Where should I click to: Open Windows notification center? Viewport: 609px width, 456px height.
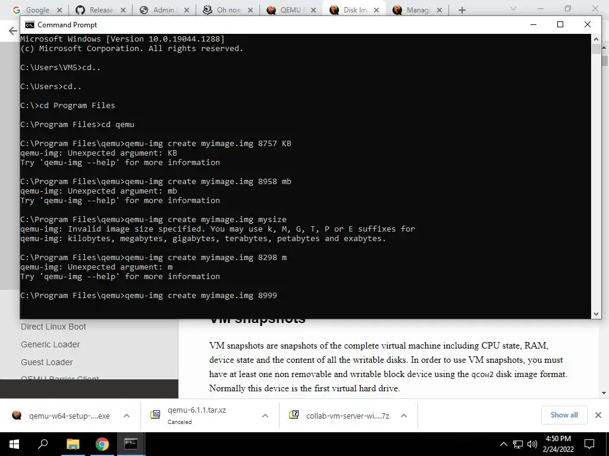click(x=589, y=444)
